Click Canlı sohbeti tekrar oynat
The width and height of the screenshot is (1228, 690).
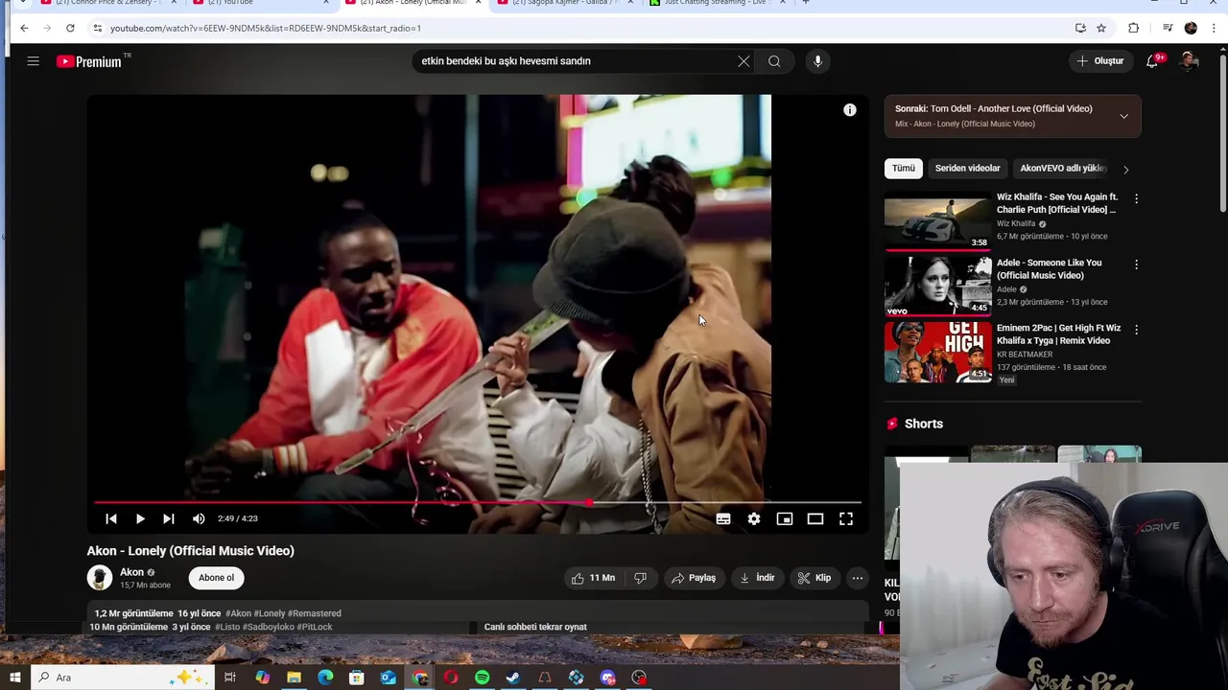click(x=535, y=627)
